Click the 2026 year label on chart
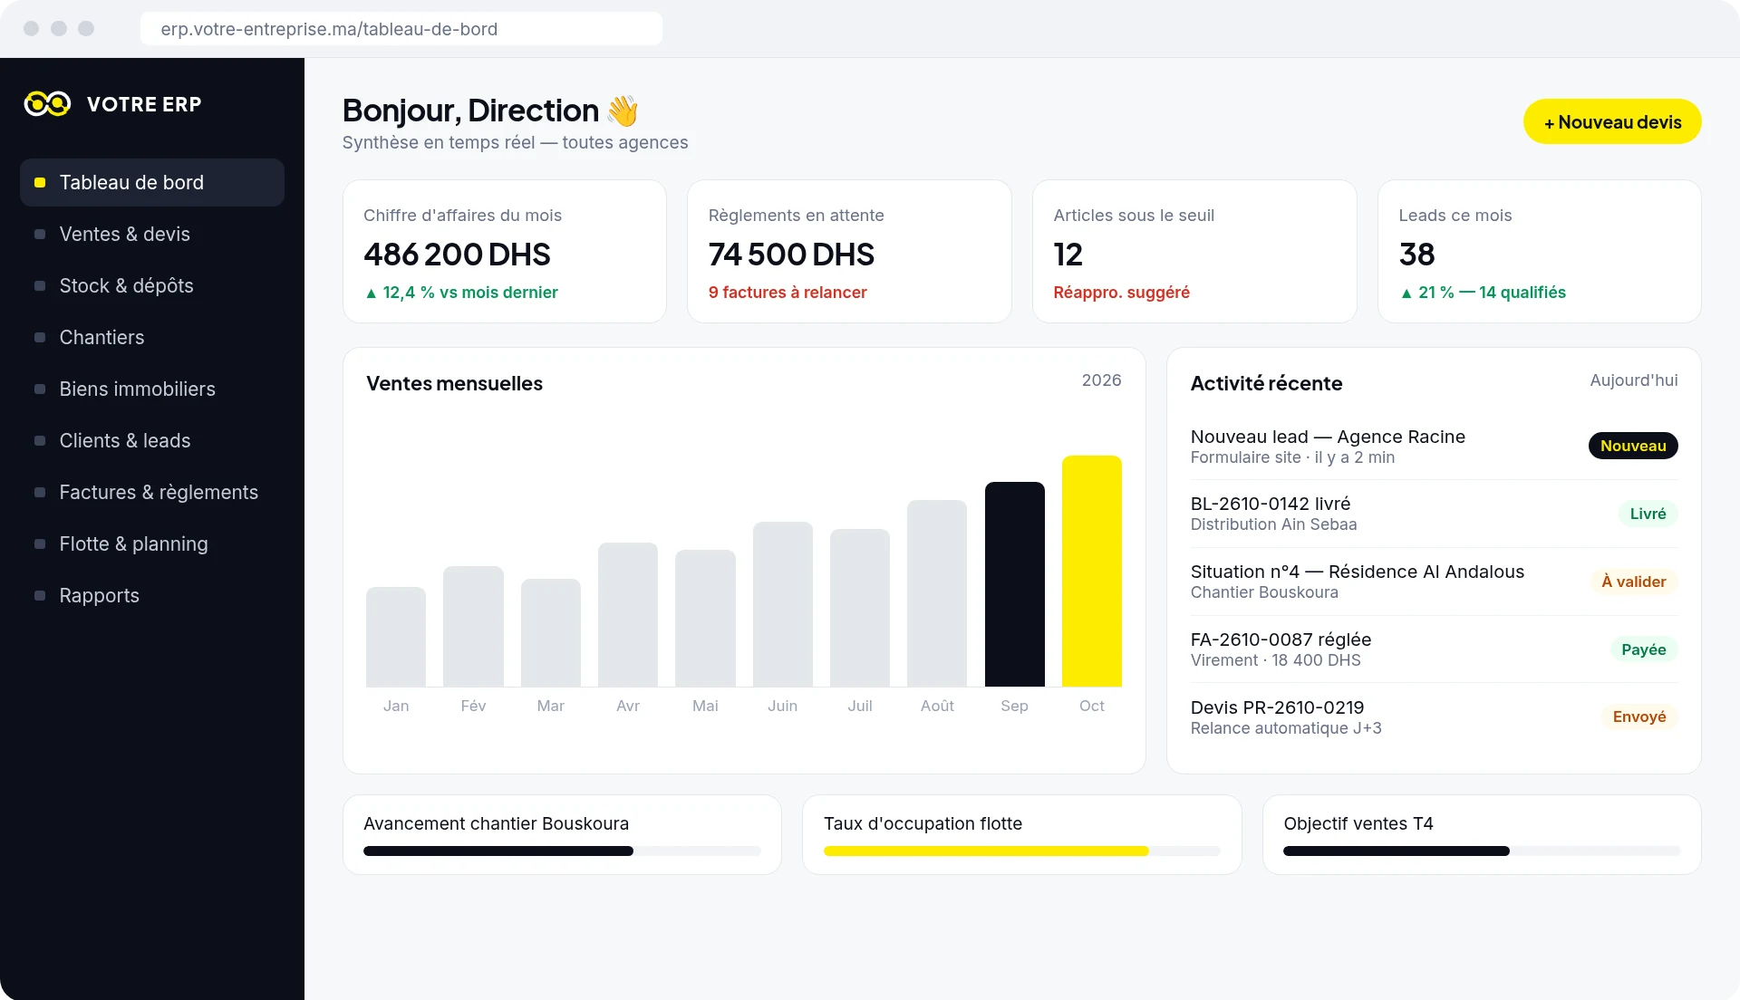The height and width of the screenshot is (1000, 1740). click(x=1101, y=380)
